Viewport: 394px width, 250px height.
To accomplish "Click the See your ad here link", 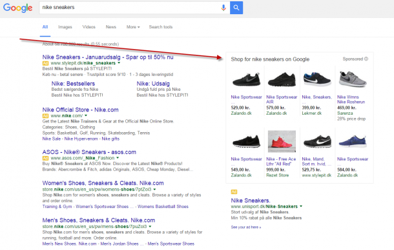I will pyautogui.click(x=246, y=227).
